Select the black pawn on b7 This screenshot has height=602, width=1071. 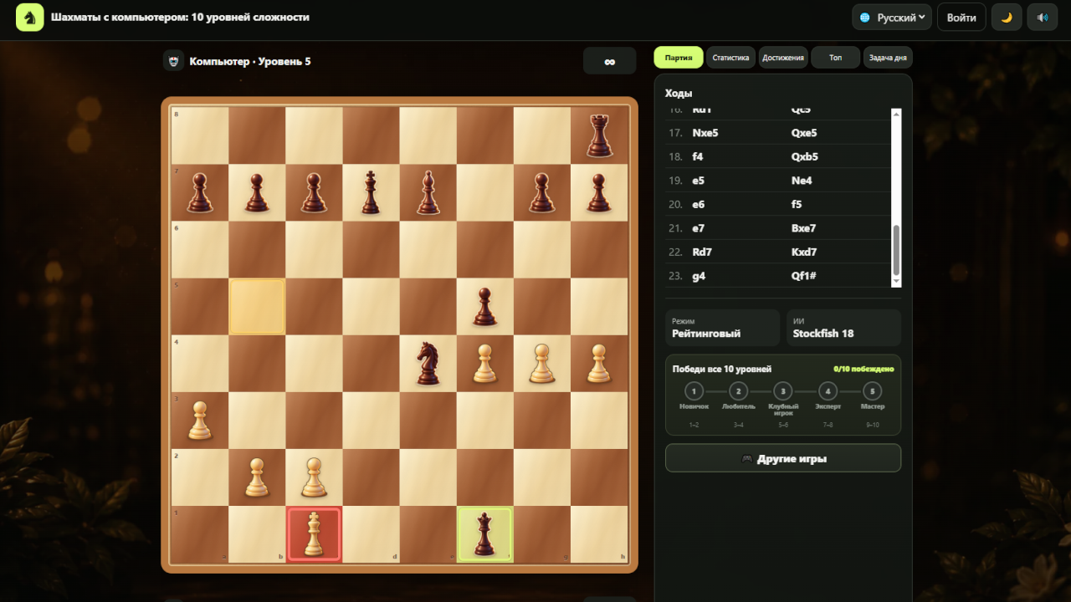pos(257,192)
